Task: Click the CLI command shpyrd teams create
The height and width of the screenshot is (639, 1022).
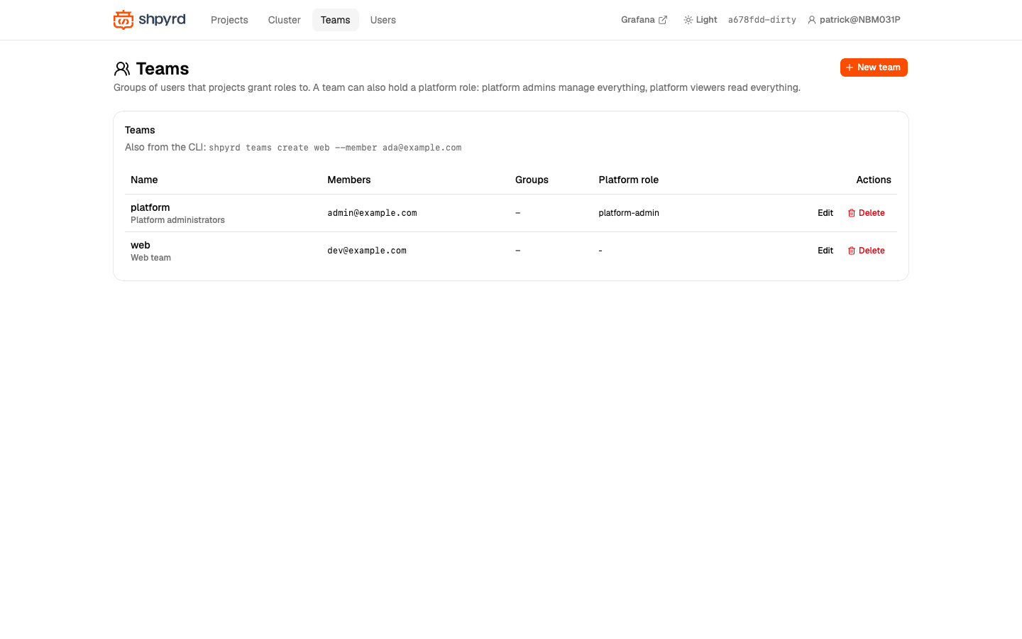Action: (335, 148)
